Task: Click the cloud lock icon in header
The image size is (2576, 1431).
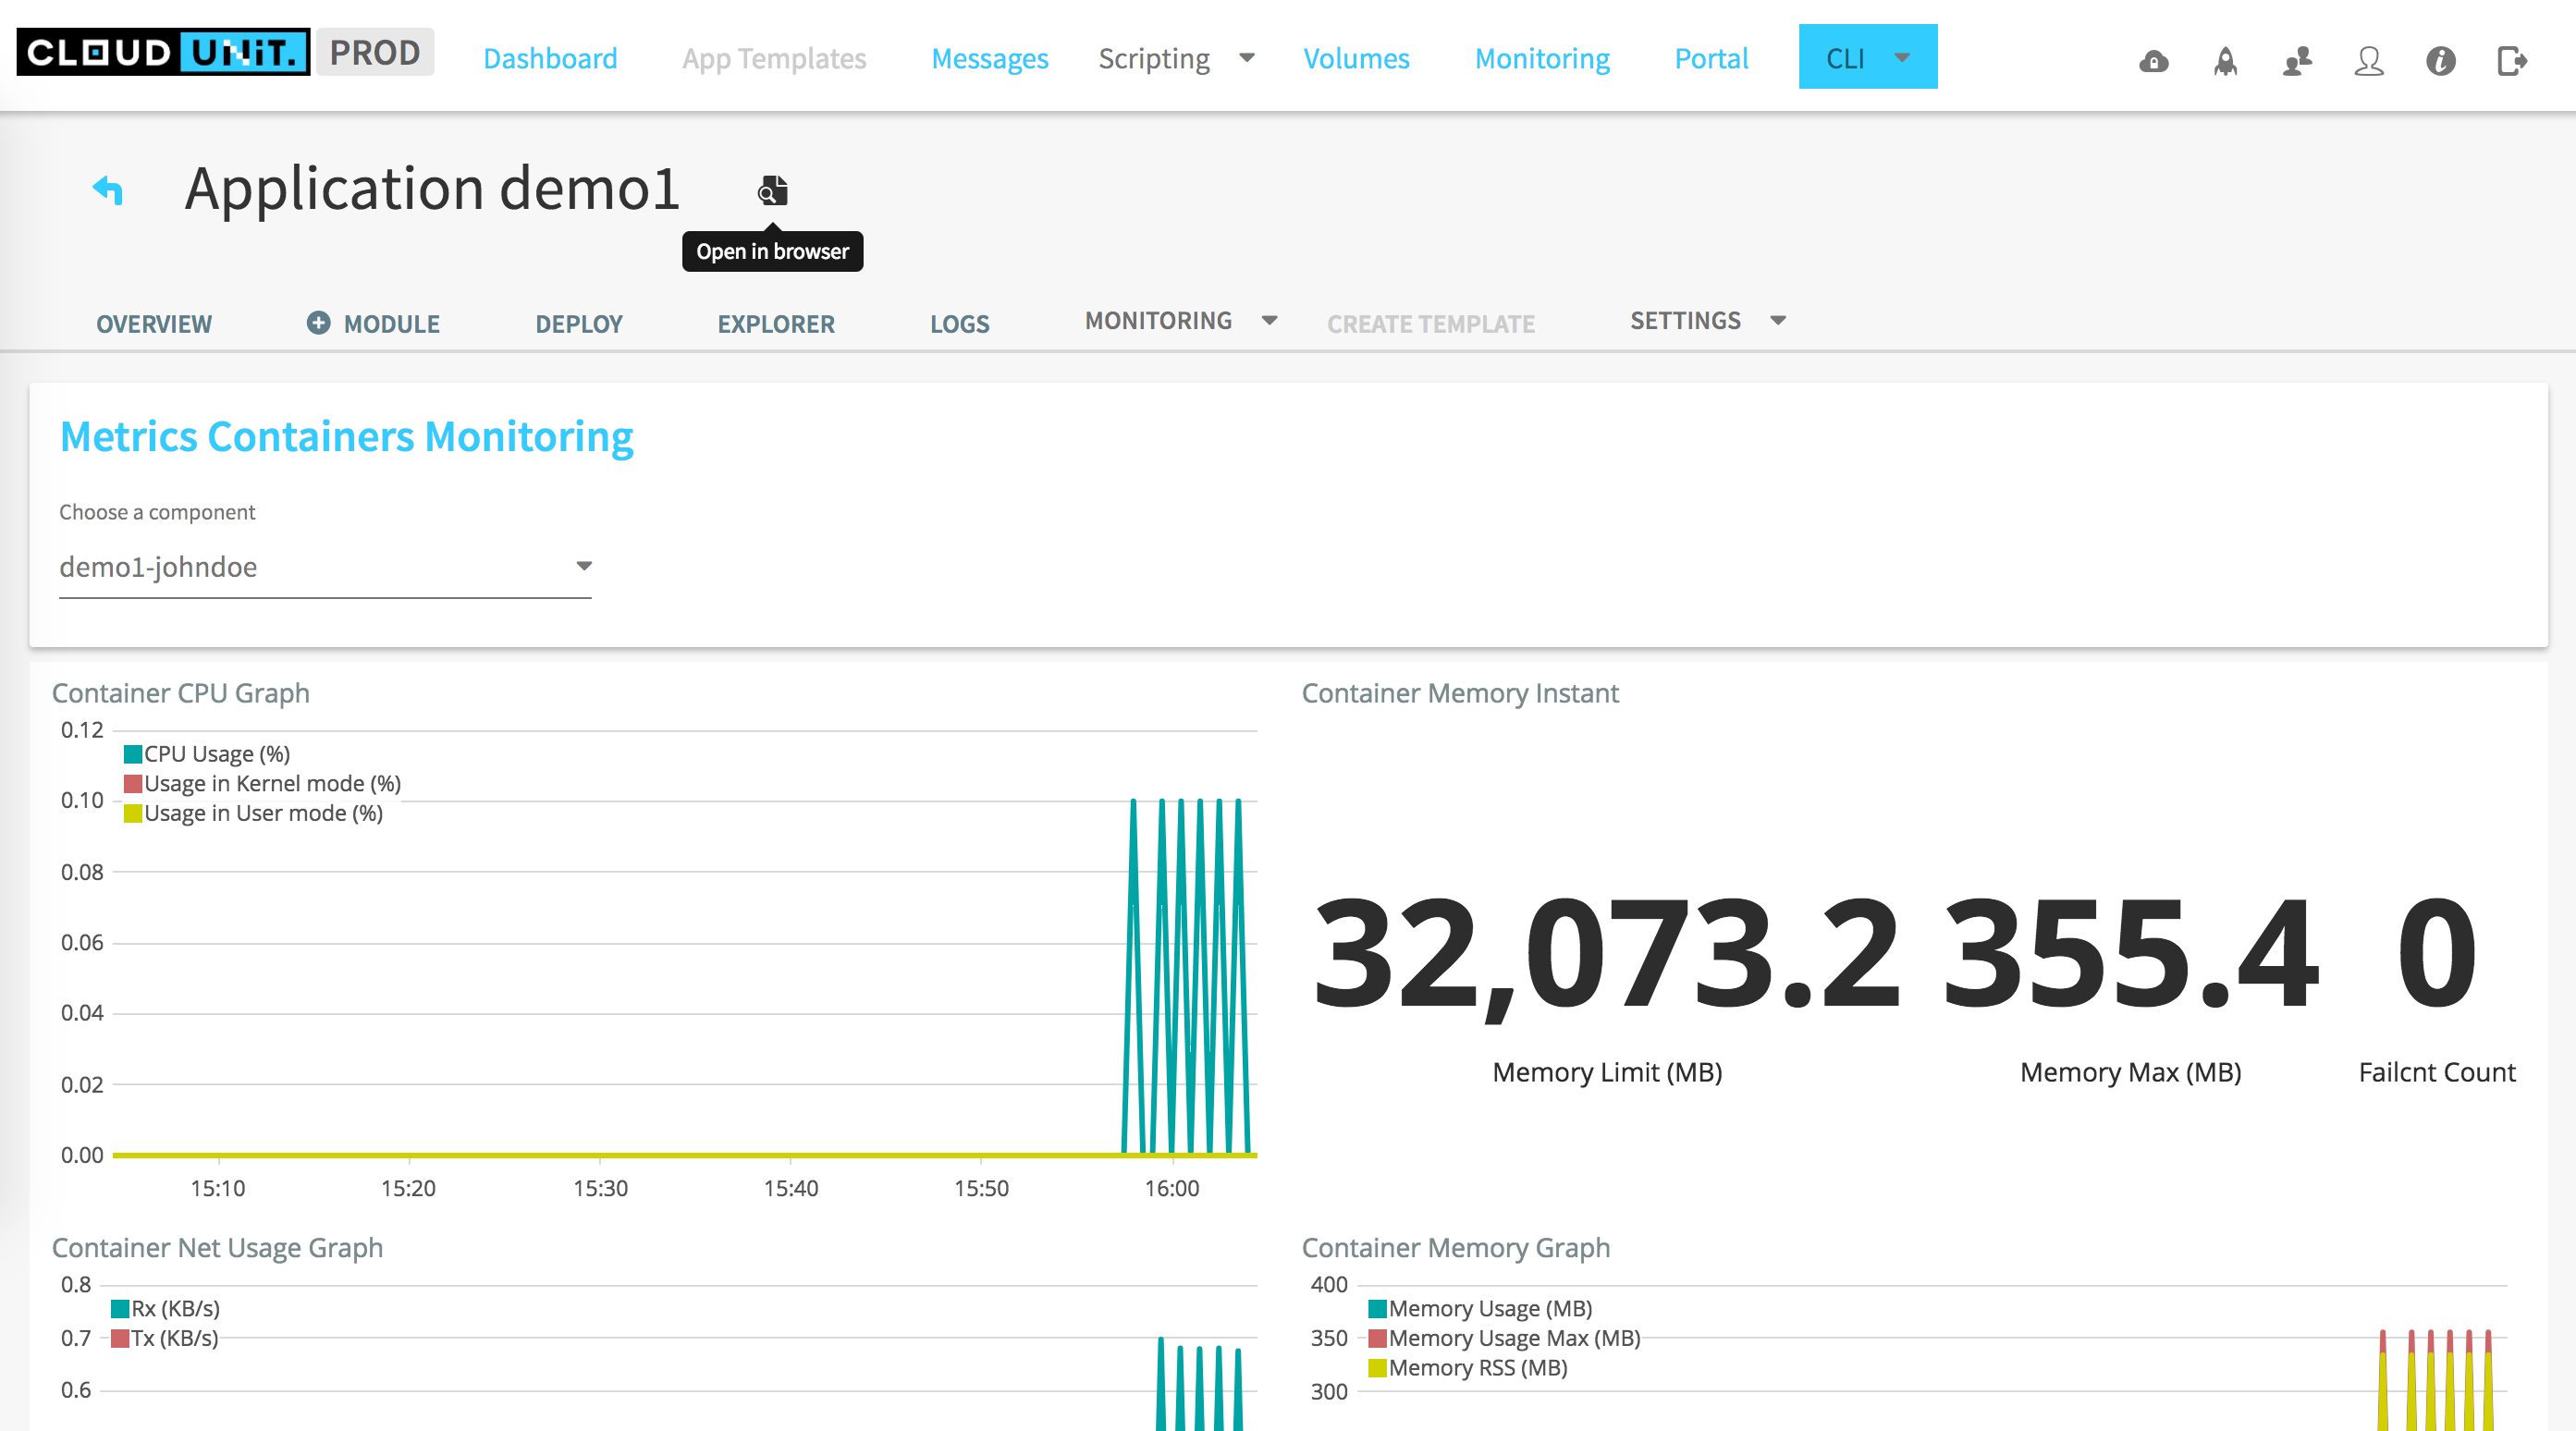Action: (2153, 61)
